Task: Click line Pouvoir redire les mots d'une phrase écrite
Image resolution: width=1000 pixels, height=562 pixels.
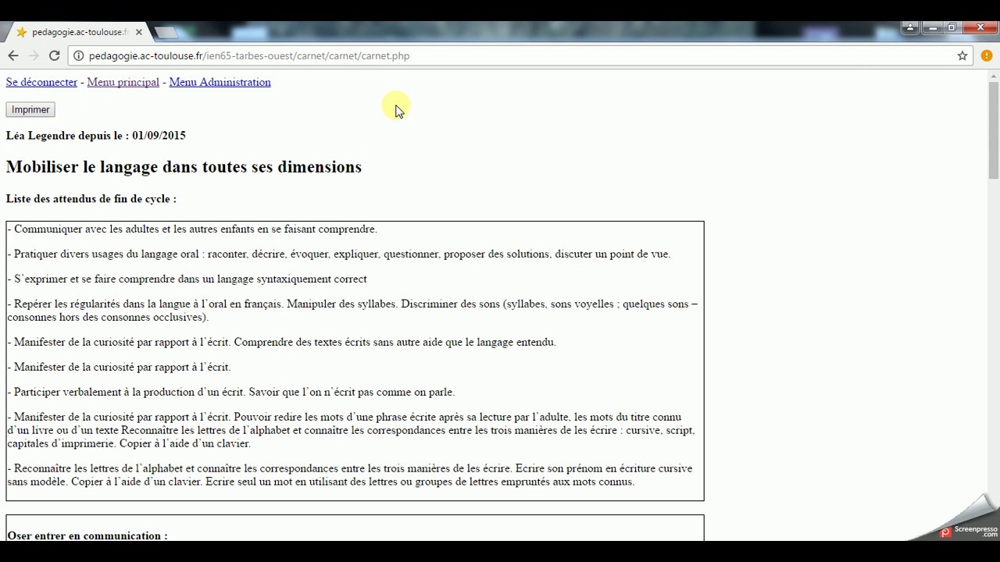Action: pyautogui.click(x=351, y=430)
